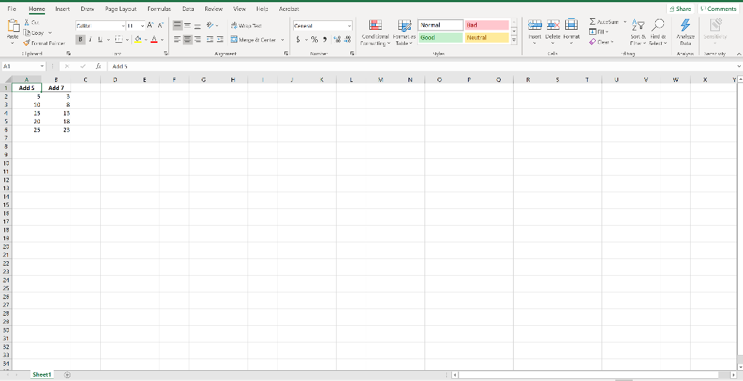Apply the Good cell style
743x381 pixels.
[440, 38]
